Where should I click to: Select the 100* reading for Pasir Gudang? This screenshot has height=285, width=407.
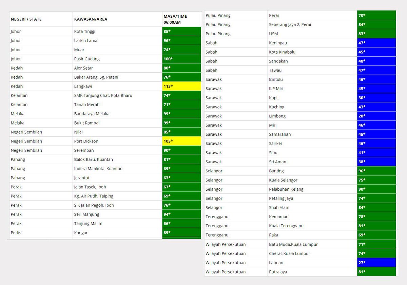tap(181, 59)
